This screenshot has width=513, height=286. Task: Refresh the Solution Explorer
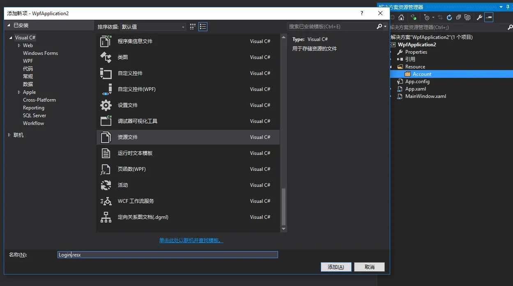449,17
